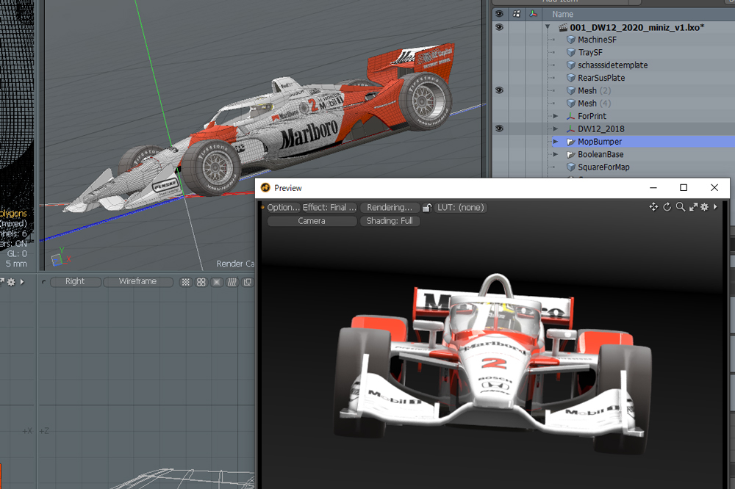Click the X-shaped icon in Right viewport bar

(x=217, y=282)
